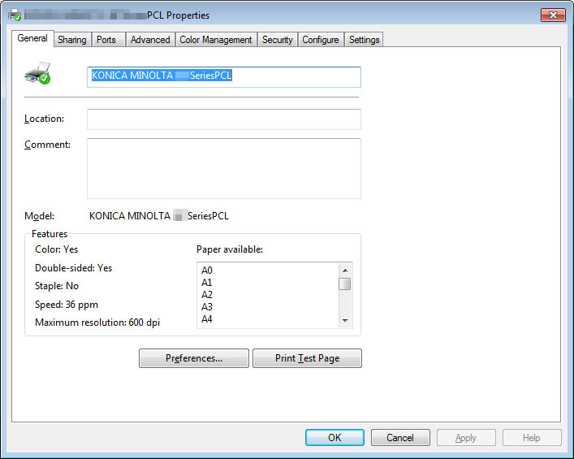574x459 pixels.
Task: Click the paper list scroll down arrow
Action: pyautogui.click(x=344, y=321)
